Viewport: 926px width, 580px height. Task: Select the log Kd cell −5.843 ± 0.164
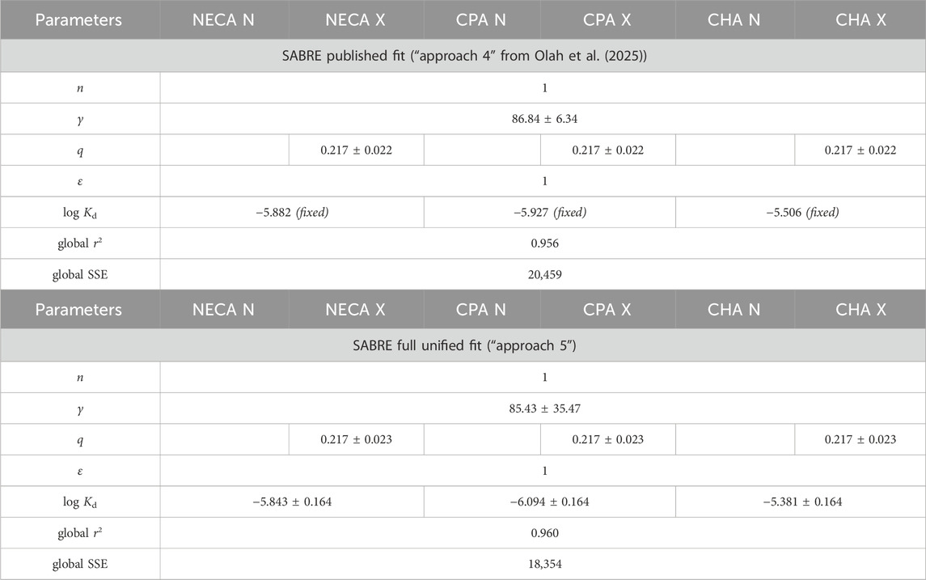[292, 502]
